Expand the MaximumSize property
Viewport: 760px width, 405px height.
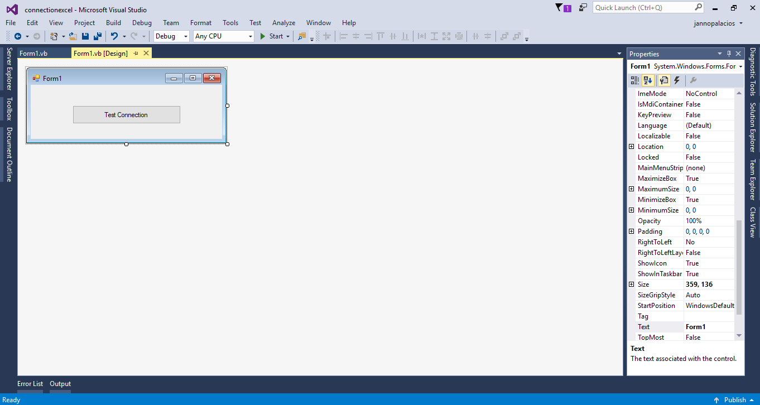pyautogui.click(x=632, y=189)
